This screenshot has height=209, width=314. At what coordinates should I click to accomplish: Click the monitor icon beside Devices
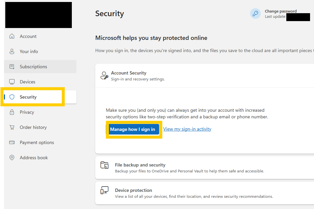click(12, 82)
